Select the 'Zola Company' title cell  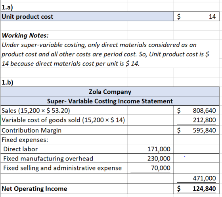110,92
